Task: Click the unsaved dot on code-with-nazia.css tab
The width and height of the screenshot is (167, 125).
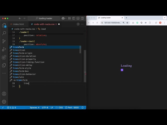Action: coord(59,24)
